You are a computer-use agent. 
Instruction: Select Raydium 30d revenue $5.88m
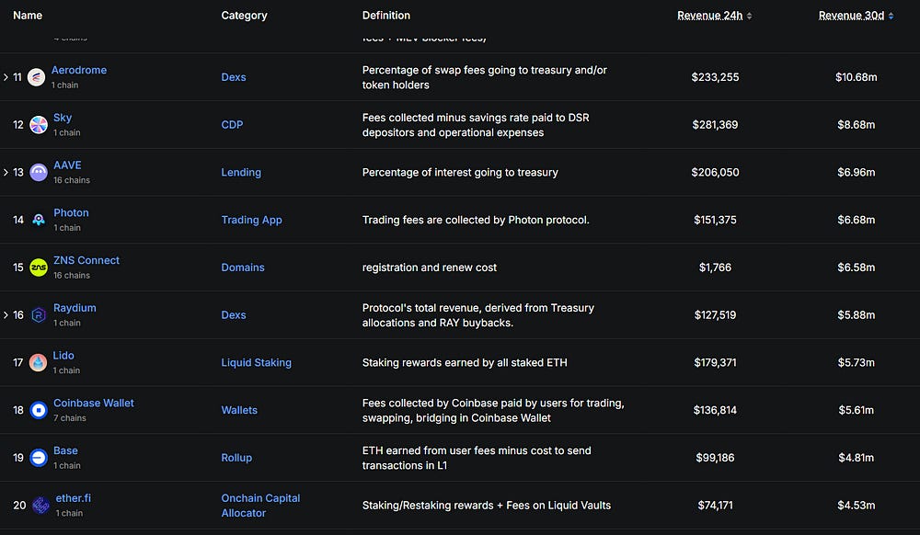point(857,315)
